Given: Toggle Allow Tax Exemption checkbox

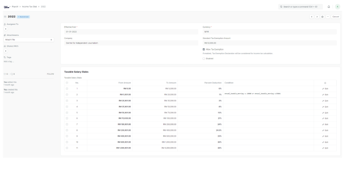Looking at the screenshot, I should [x=204, y=49].
